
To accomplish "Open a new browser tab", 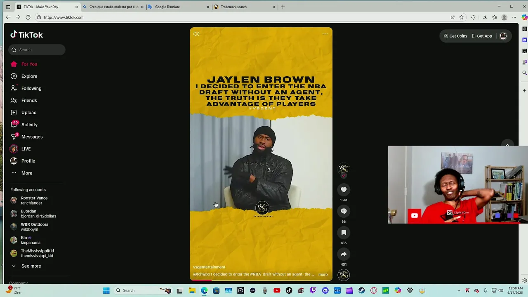I will tap(283, 7).
